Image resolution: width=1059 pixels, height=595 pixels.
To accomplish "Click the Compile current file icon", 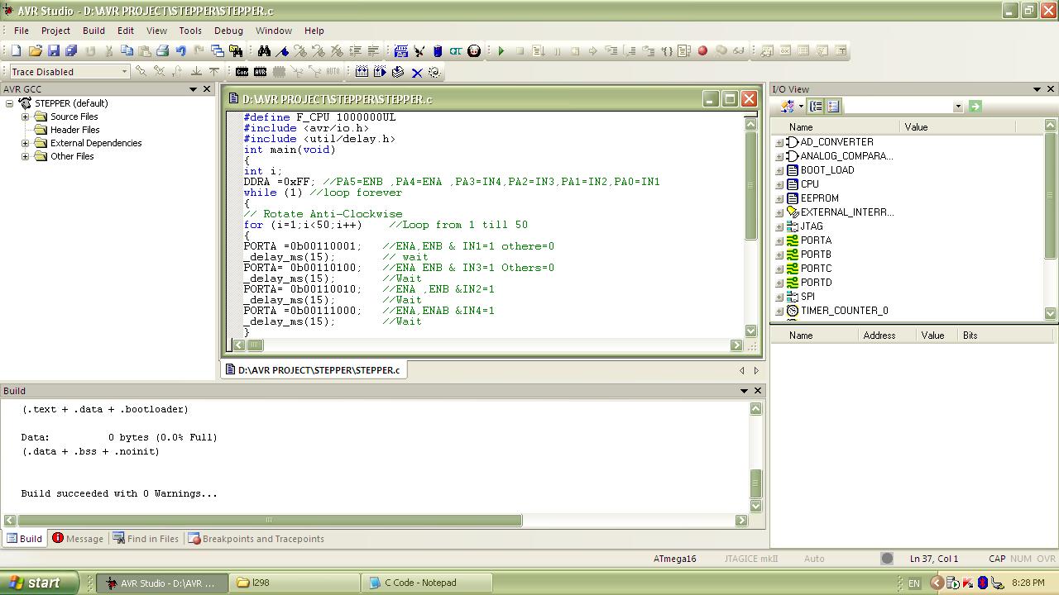I will click(x=398, y=72).
